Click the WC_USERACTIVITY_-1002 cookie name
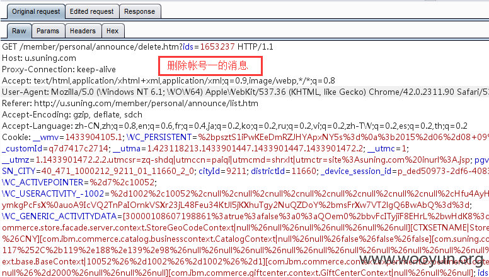The image size is (489, 277). tap(53, 194)
